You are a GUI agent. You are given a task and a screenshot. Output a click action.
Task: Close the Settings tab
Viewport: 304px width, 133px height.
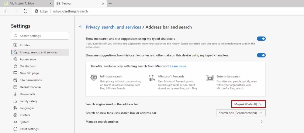[102, 4]
